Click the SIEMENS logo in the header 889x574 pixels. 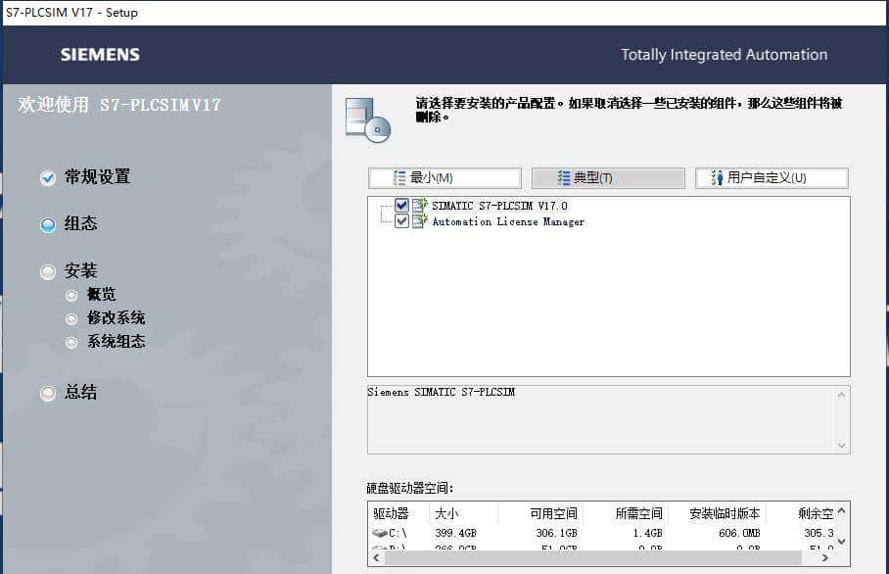pyautogui.click(x=99, y=55)
